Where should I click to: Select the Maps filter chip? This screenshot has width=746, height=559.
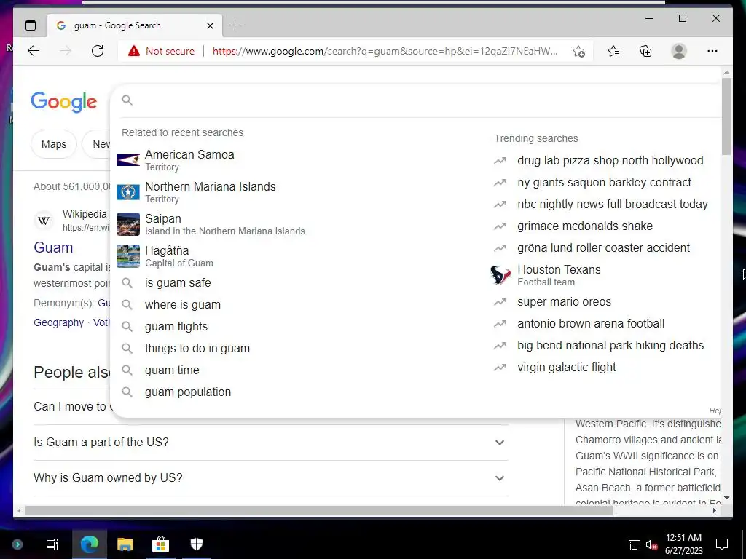pyautogui.click(x=54, y=144)
